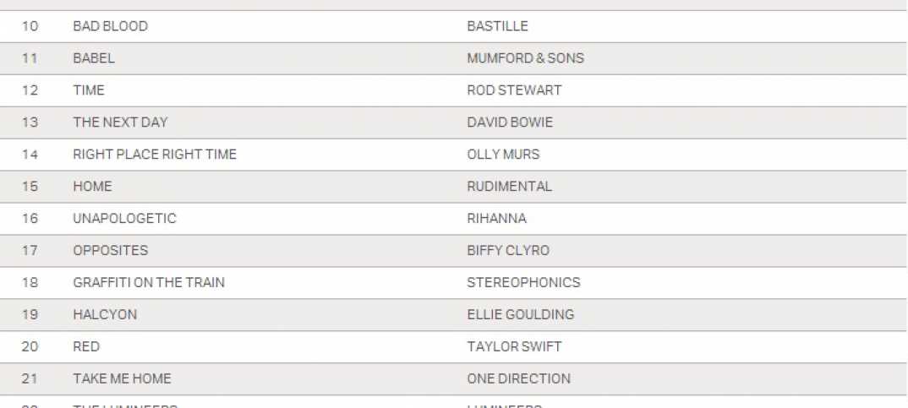Click the album title BAD BLOOD
This screenshot has width=908, height=408.
[x=110, y=26]
